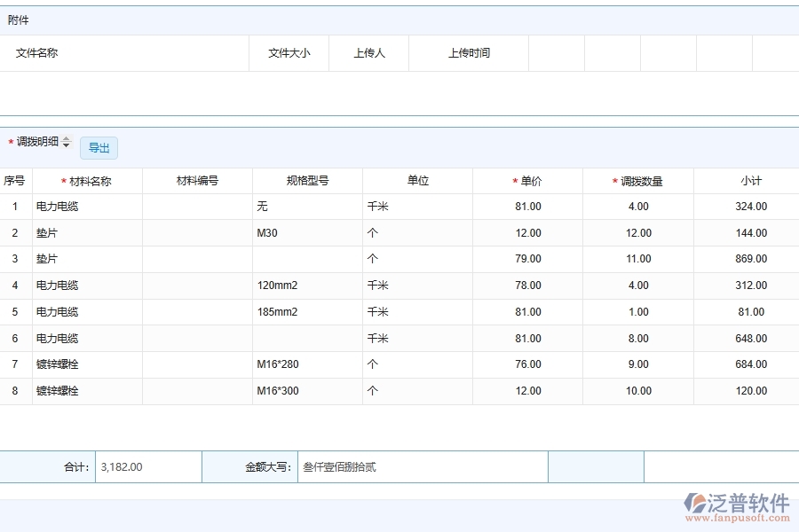Click the 镀锌螺栓 M16*280 row
This screenshot has width=799, height=532.
52,364
